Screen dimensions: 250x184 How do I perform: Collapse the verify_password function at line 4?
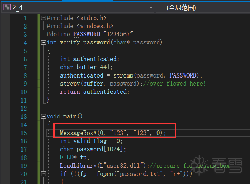tap(43, 43)
